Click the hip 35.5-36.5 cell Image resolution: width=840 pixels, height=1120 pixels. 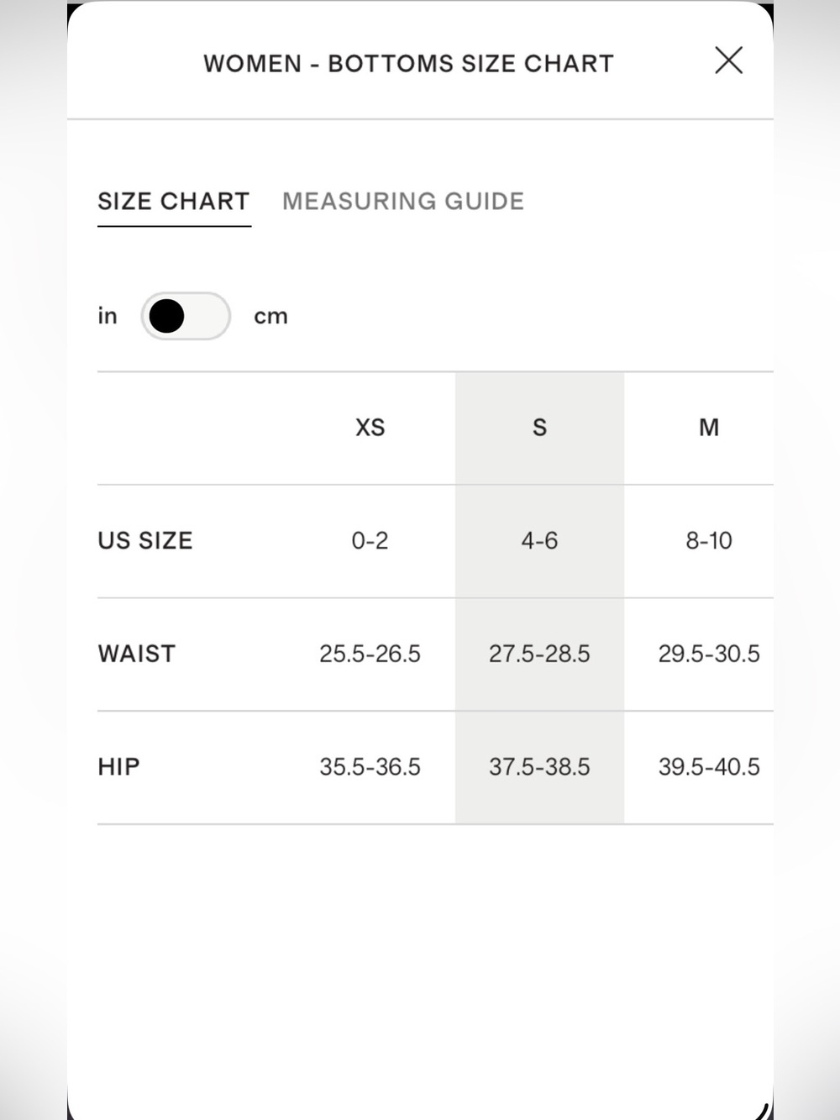click(370, 766)
